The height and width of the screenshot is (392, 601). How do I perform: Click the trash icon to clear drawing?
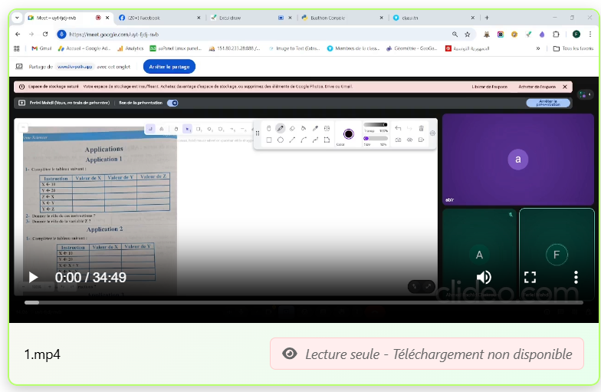point(421,128)
